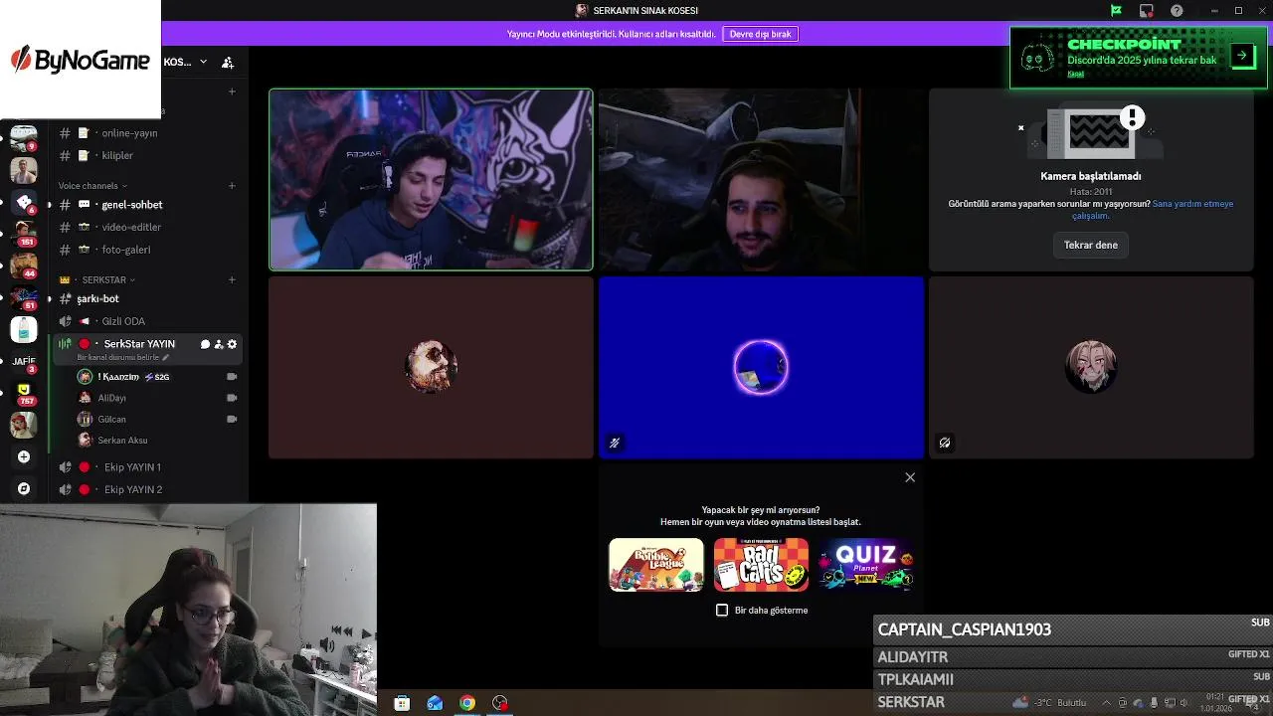The image size is (1273, 716).
Task: Click the Add a Server plus icon
Action: (x=24, y=457)
